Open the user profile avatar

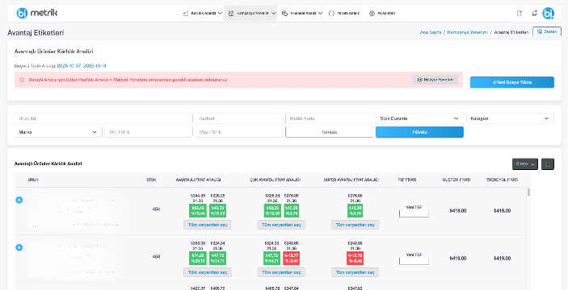(548, 14)
